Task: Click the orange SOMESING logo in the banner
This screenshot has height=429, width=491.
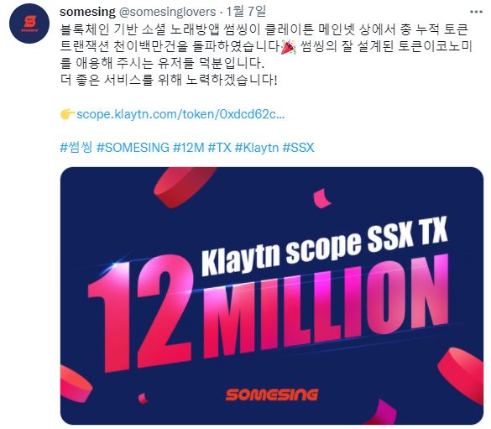Action: (x=272, y=395)
